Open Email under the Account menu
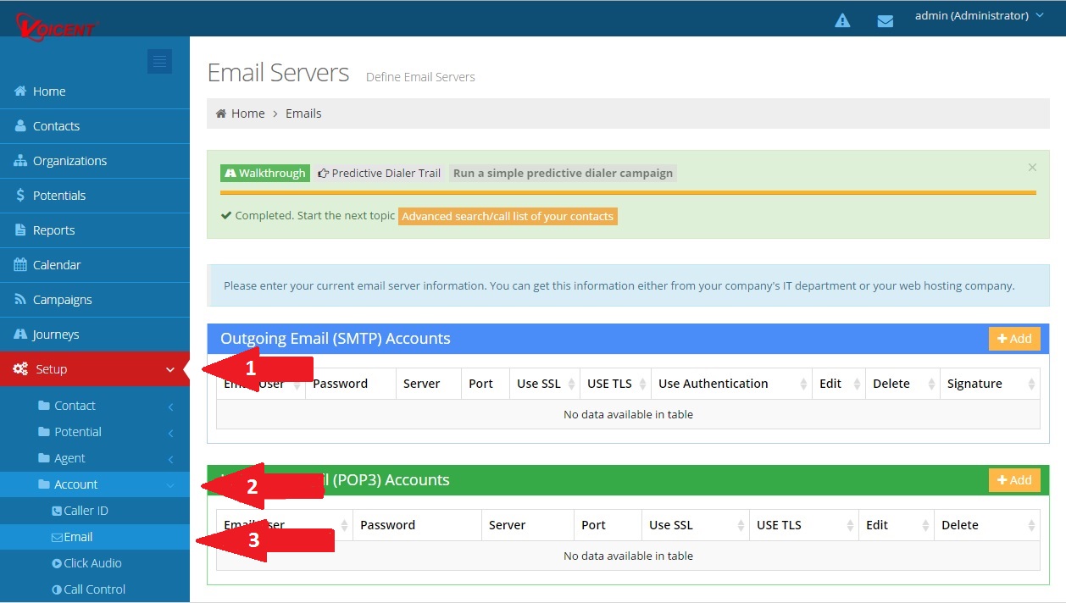1066x603 pixels. point(79,536)
